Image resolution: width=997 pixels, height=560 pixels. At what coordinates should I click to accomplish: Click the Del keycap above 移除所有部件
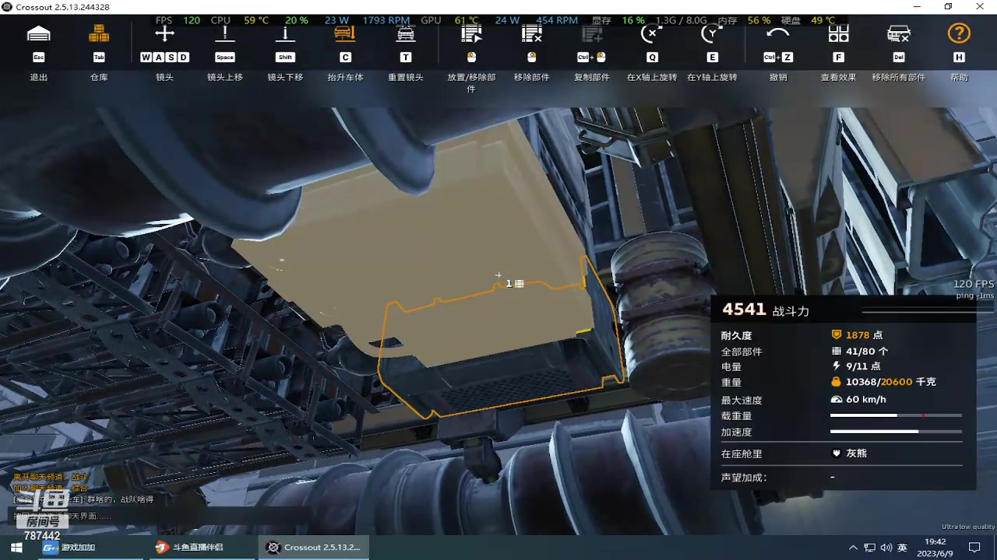[x=899, y=58]
